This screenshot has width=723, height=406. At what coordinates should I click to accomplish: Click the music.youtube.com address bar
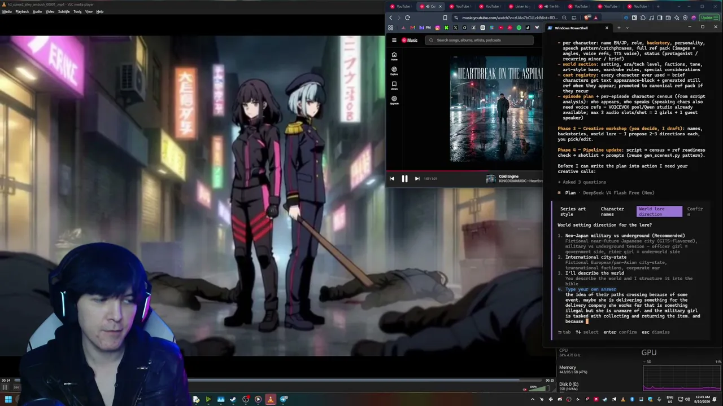coord(509,17)
